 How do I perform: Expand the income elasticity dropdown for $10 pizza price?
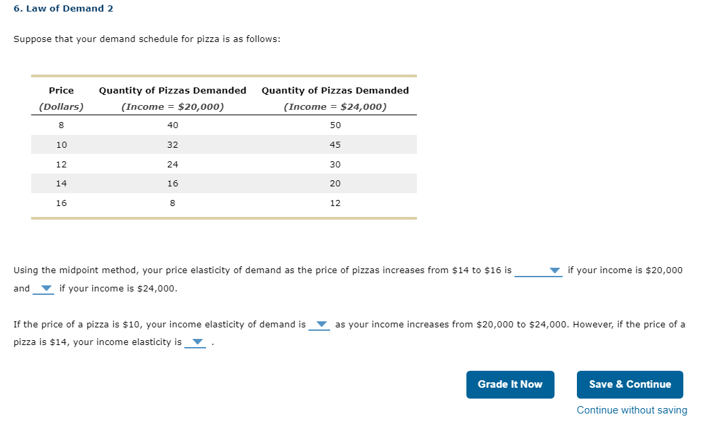click(x=319, y=324)
